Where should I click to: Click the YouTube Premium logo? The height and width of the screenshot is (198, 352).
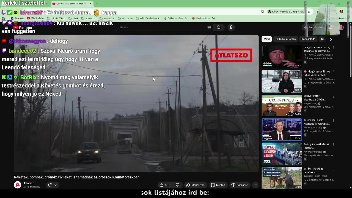23,28
